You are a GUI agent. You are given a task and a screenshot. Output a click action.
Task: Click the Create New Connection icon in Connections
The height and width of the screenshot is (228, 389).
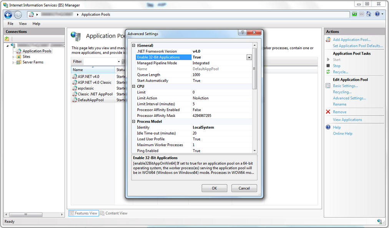7,39
